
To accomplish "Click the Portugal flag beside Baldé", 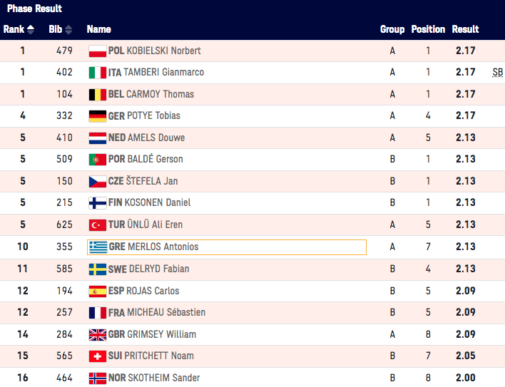I will click(x=97, y=160).
